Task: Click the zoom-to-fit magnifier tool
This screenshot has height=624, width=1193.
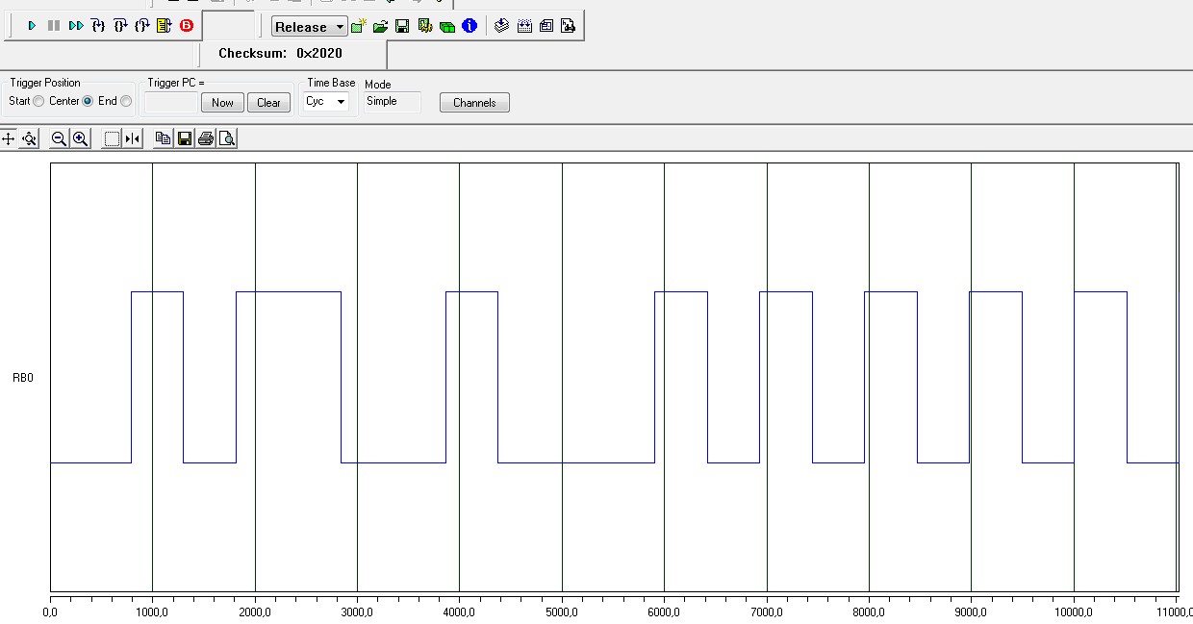Action: 30,138
